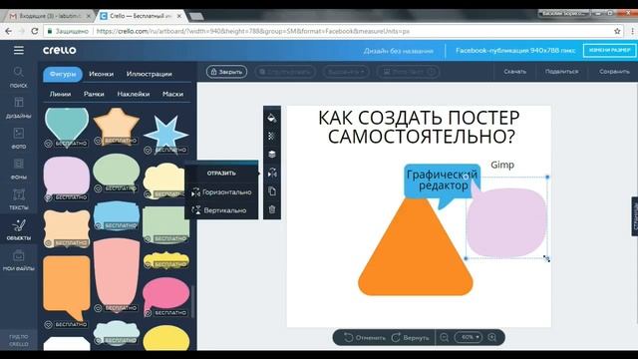Screen dimensions: 638x359
Task: Add the large orange square speech bubble
Action: coord(67,288)
